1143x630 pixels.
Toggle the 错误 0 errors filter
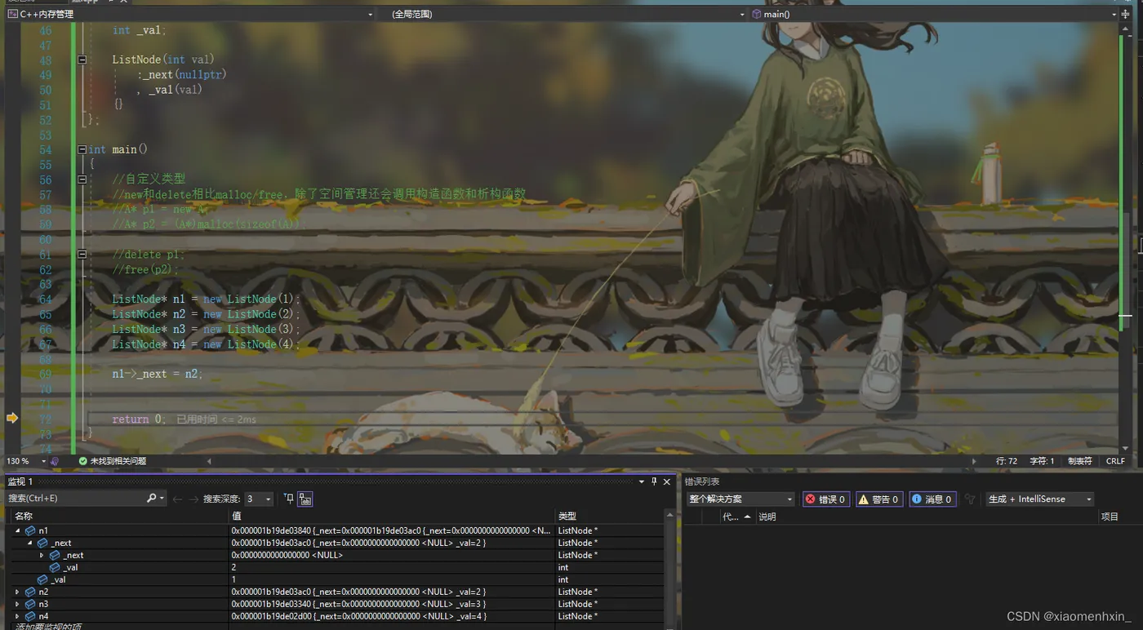tap(825, 499)
